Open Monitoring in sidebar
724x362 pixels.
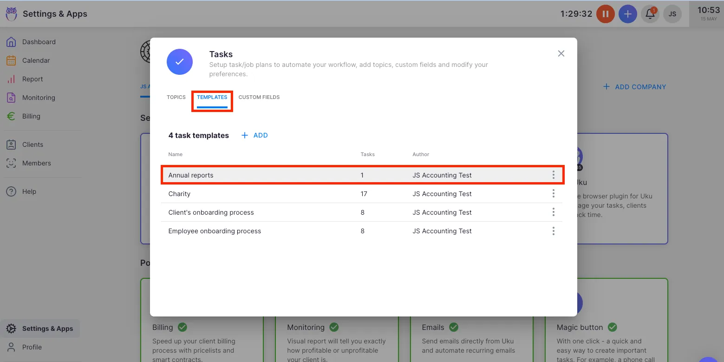[39, 98]
